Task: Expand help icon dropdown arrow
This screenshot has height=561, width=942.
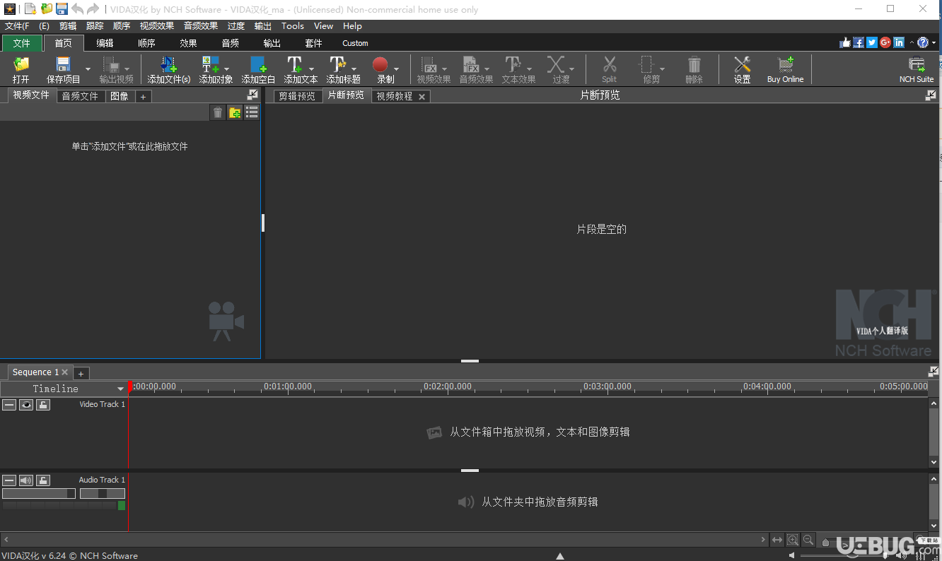Action: pos(933,43)
